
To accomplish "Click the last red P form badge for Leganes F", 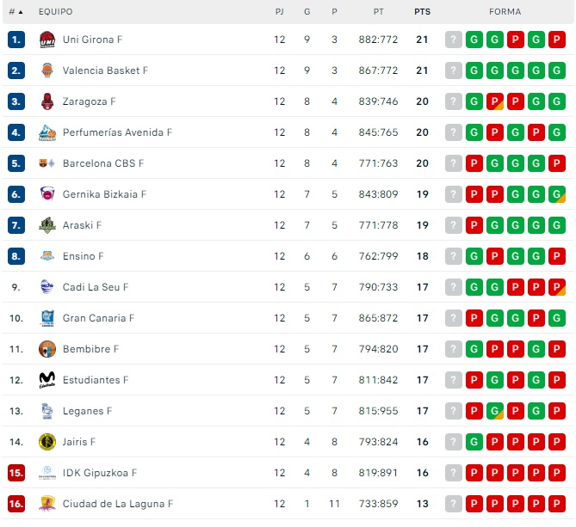I will [x=557, y=411].
